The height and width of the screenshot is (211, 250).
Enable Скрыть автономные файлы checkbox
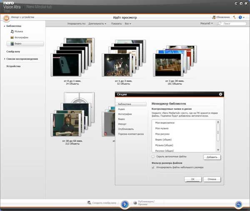tap(153, 156)
